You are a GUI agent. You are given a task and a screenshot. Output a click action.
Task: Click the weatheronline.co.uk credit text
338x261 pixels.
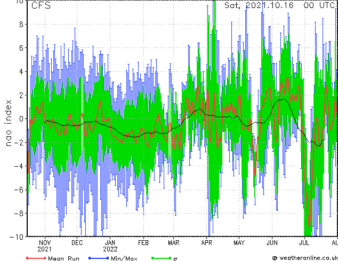(x=305, y=258)
